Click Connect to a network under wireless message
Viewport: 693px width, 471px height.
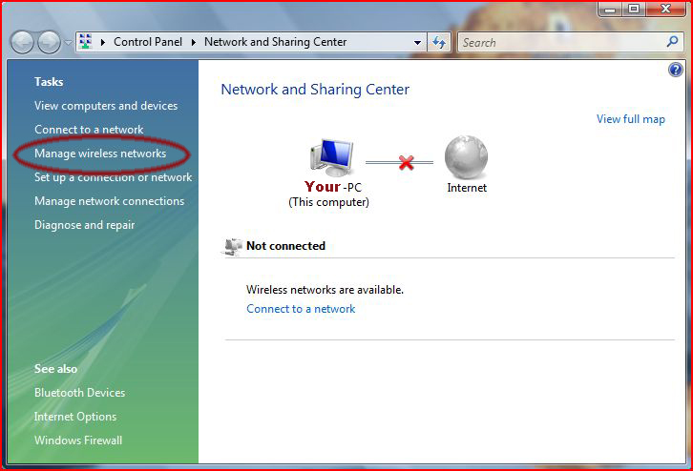pyautogui.click(x=301, y=309)
